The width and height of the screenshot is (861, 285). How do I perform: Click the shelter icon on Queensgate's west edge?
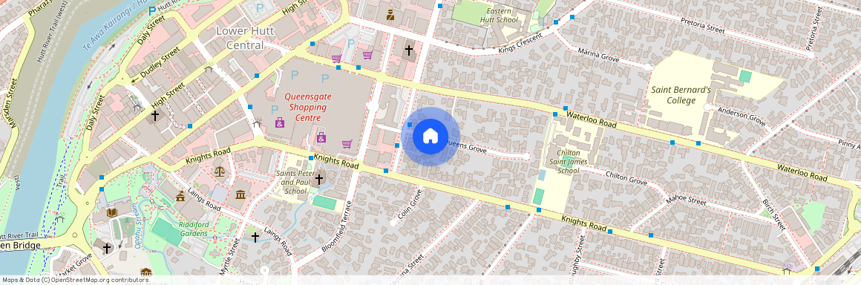coord(256,123)
